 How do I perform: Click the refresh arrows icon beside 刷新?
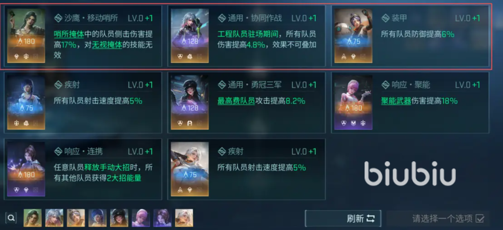(x=371, y=218)
